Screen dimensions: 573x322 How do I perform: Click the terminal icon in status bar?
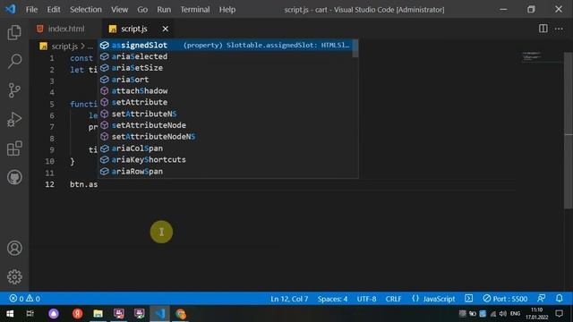(x=468, y=299)
